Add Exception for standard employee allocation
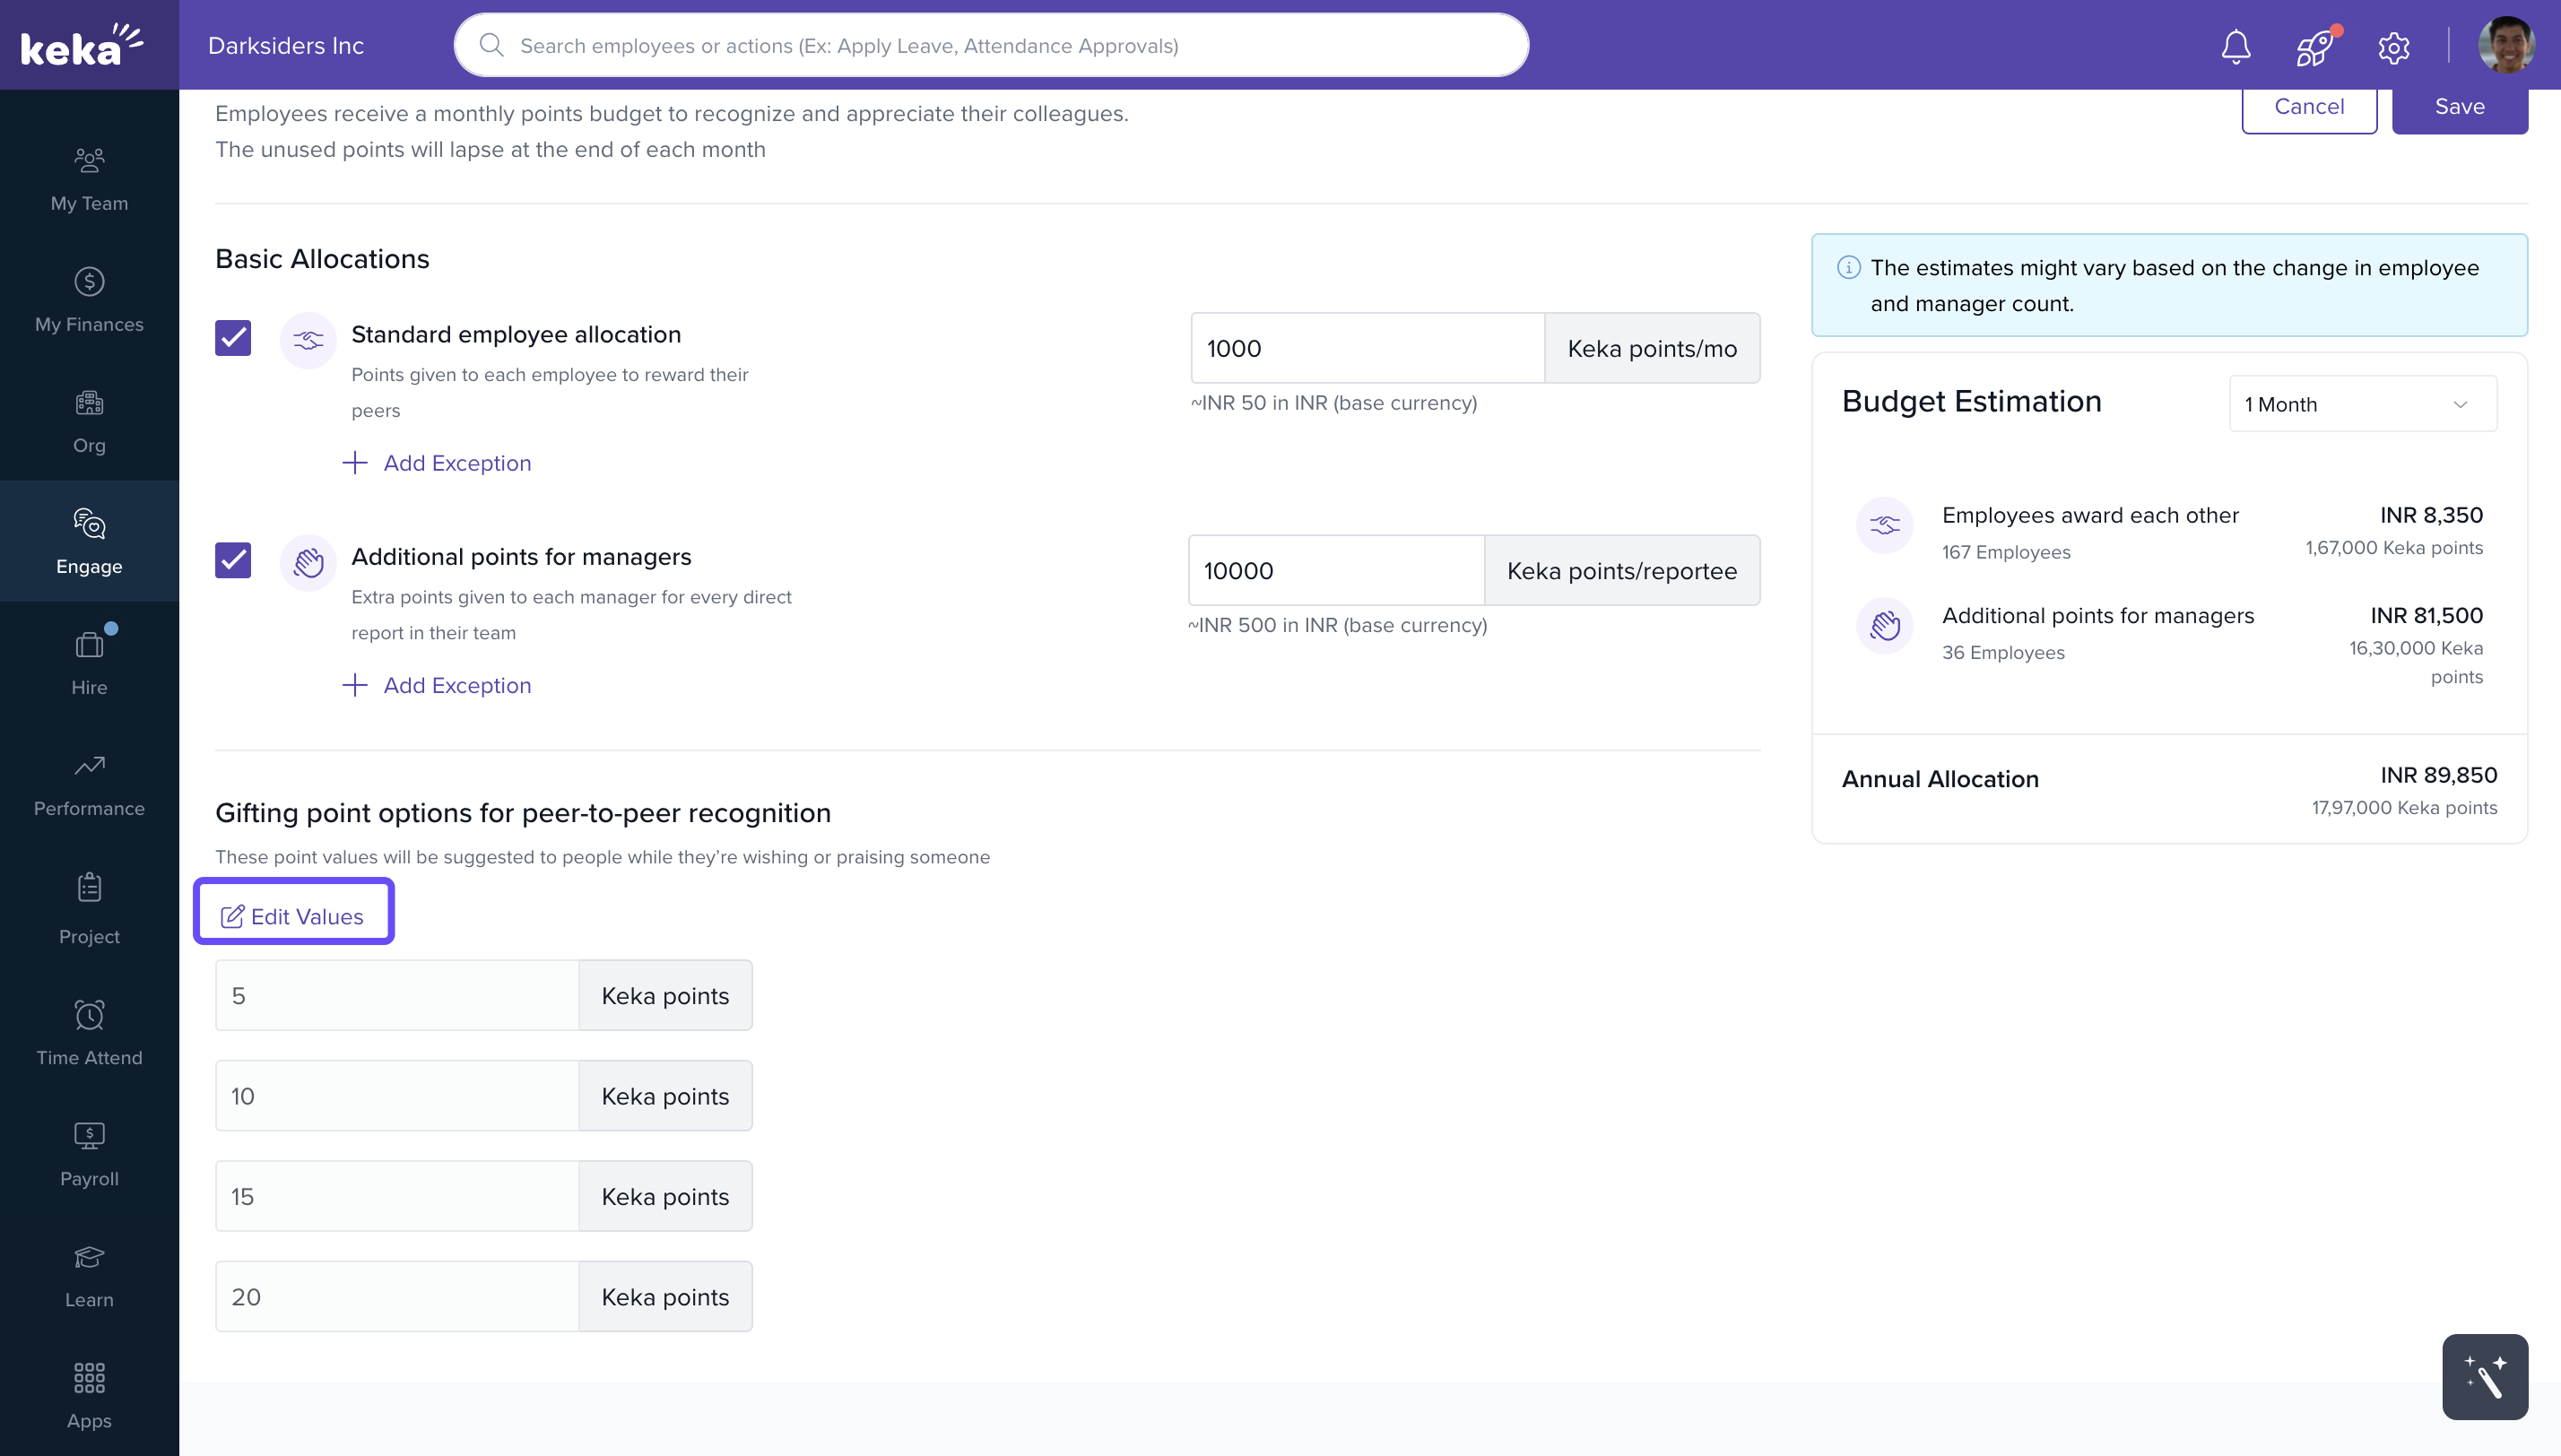This screenshot has height=1456, width=2561. coord(437,463)
